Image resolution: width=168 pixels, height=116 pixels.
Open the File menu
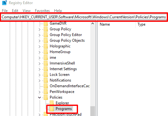5,11
